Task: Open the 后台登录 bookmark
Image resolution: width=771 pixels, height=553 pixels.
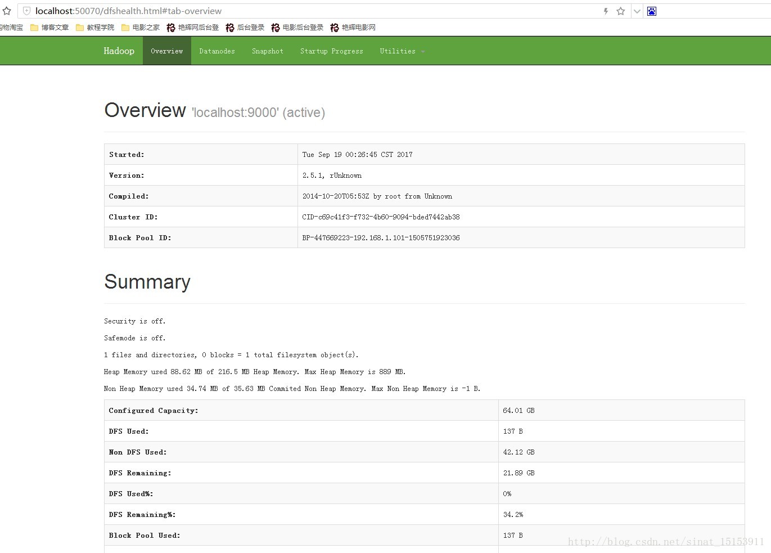Action: (x=245, y=27)
